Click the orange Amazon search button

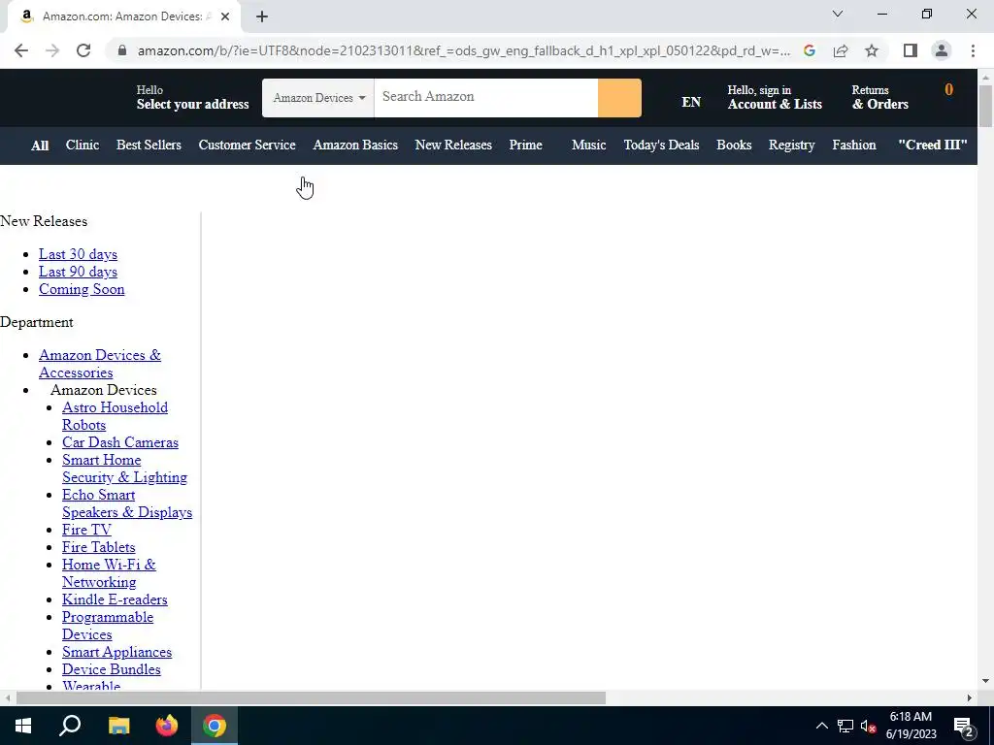click(x=619, y=98)
